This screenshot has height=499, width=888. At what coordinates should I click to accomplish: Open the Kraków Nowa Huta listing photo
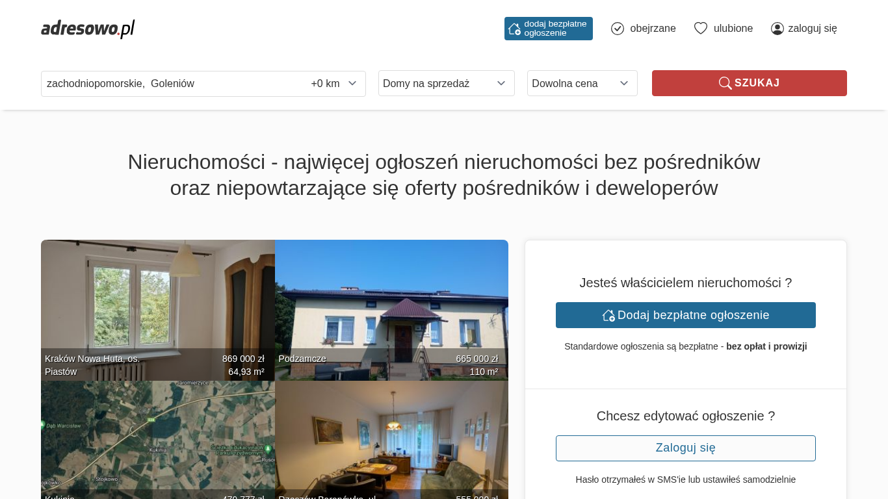[x=158, y=310]
